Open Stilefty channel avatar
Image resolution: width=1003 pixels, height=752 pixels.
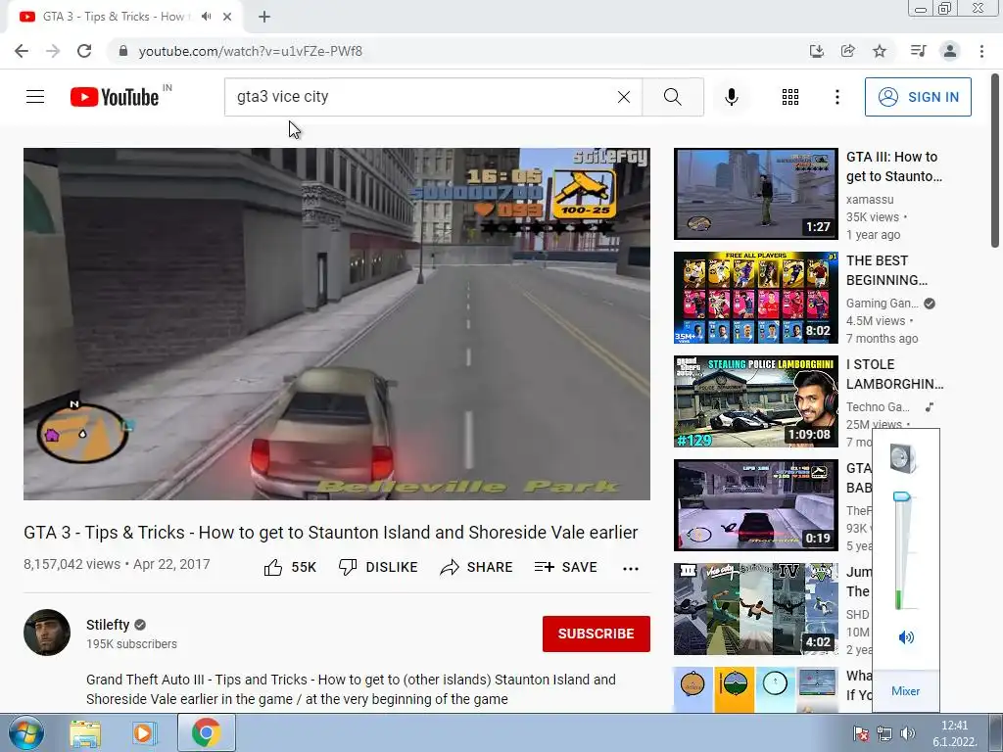[x=47, y=633]
